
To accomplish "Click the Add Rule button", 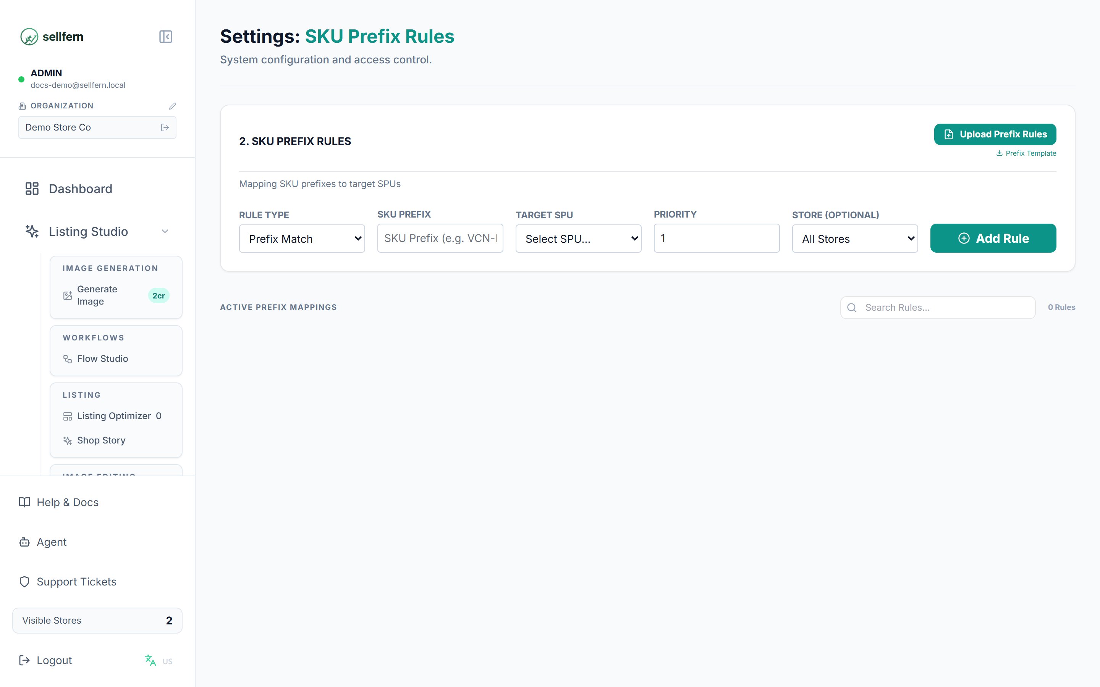I will [993, 238].
